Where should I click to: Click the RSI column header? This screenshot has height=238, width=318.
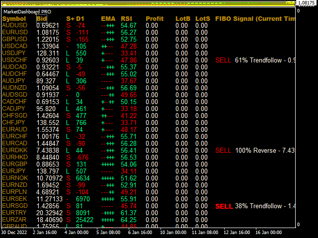coord(126,19)
